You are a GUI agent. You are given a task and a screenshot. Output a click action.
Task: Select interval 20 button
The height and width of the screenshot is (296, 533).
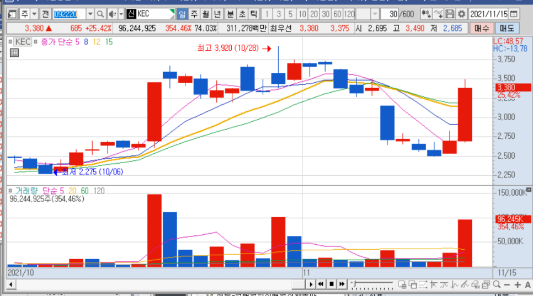(314, 14)
